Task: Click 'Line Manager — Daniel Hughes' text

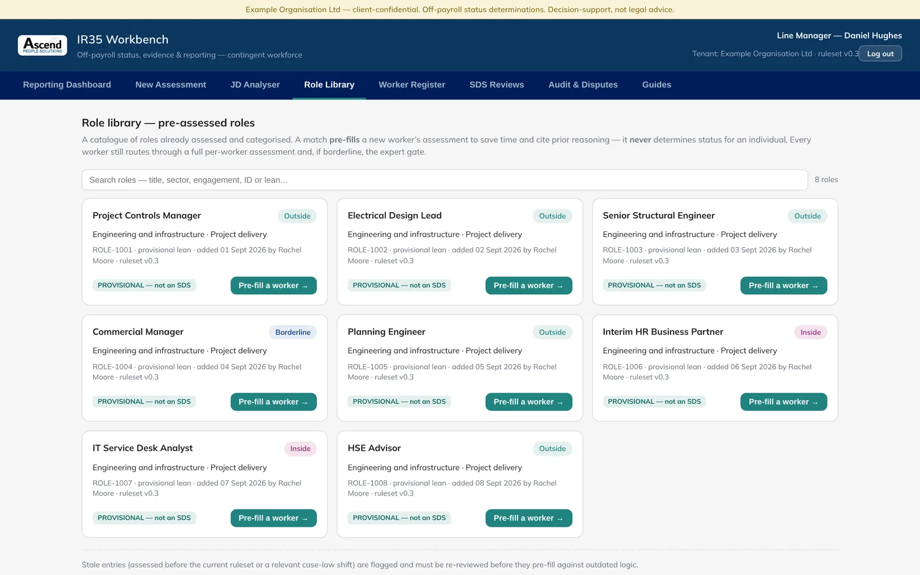Action: click(x=839, y=36)
